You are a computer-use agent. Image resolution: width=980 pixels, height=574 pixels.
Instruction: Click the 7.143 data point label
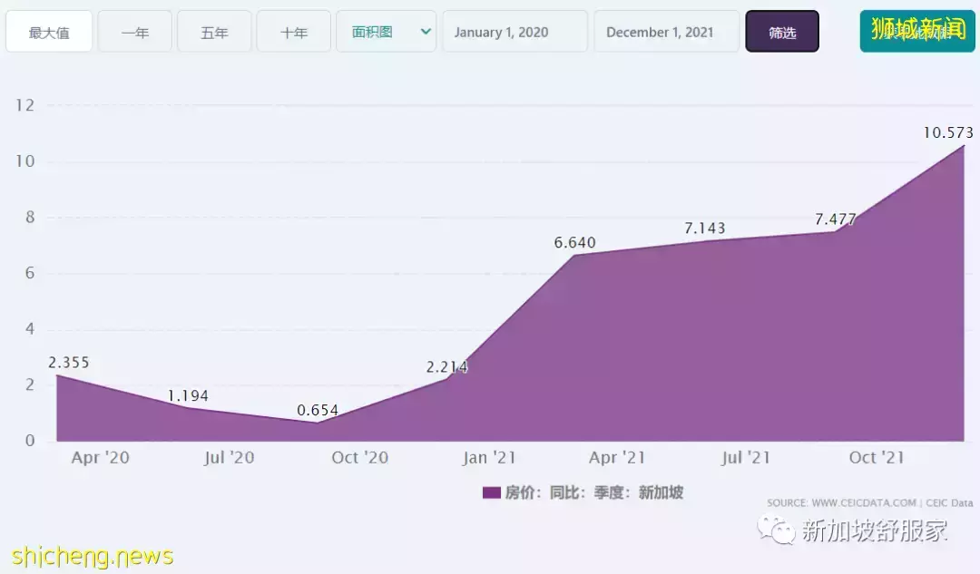tap(705, 229)
